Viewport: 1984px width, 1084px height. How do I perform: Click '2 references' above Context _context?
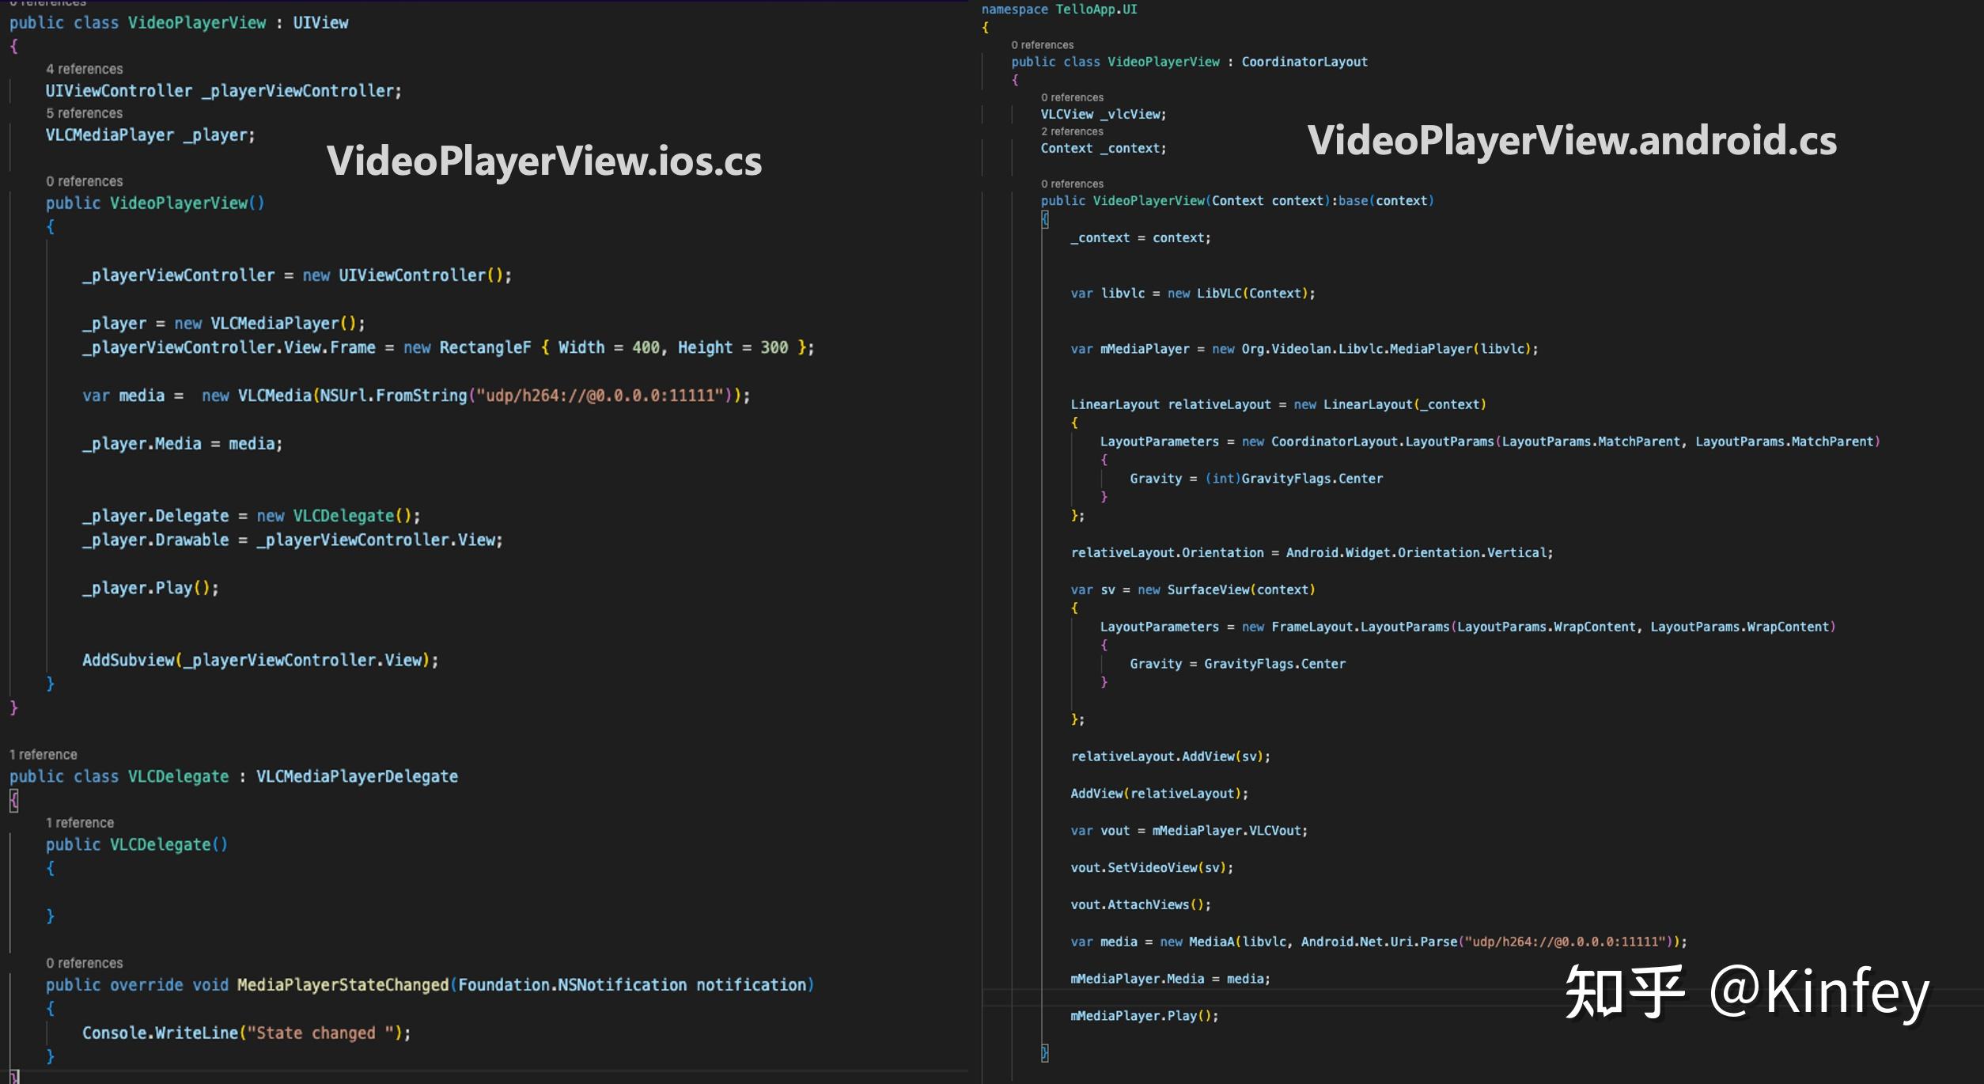point(1071,131)
